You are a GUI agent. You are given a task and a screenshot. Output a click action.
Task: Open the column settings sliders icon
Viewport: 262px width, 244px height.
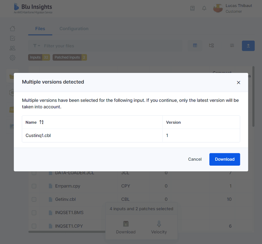tap(232, 45)
